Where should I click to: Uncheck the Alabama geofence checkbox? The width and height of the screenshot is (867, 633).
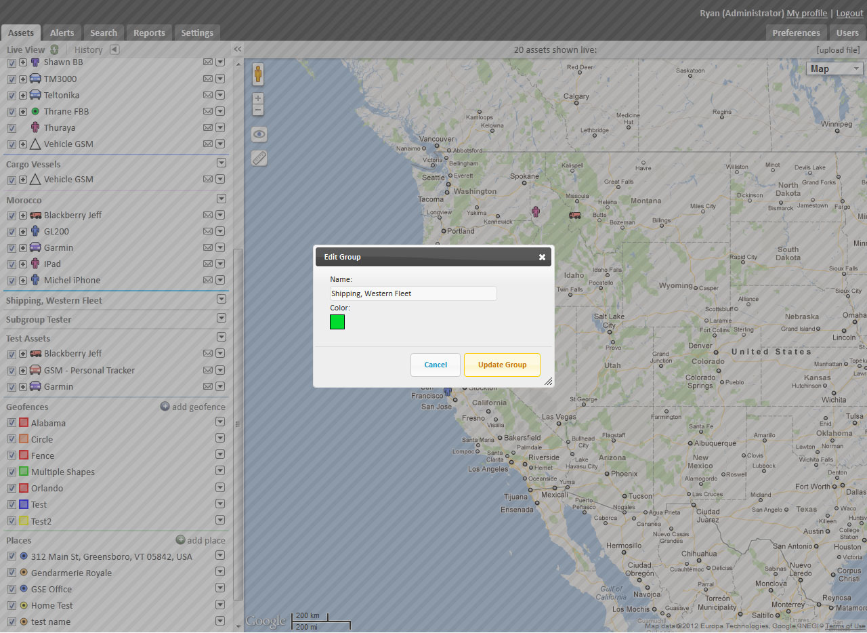[12, 423]
